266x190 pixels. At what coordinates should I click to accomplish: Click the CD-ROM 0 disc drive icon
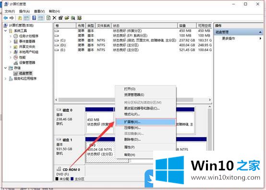pos(59,169)
